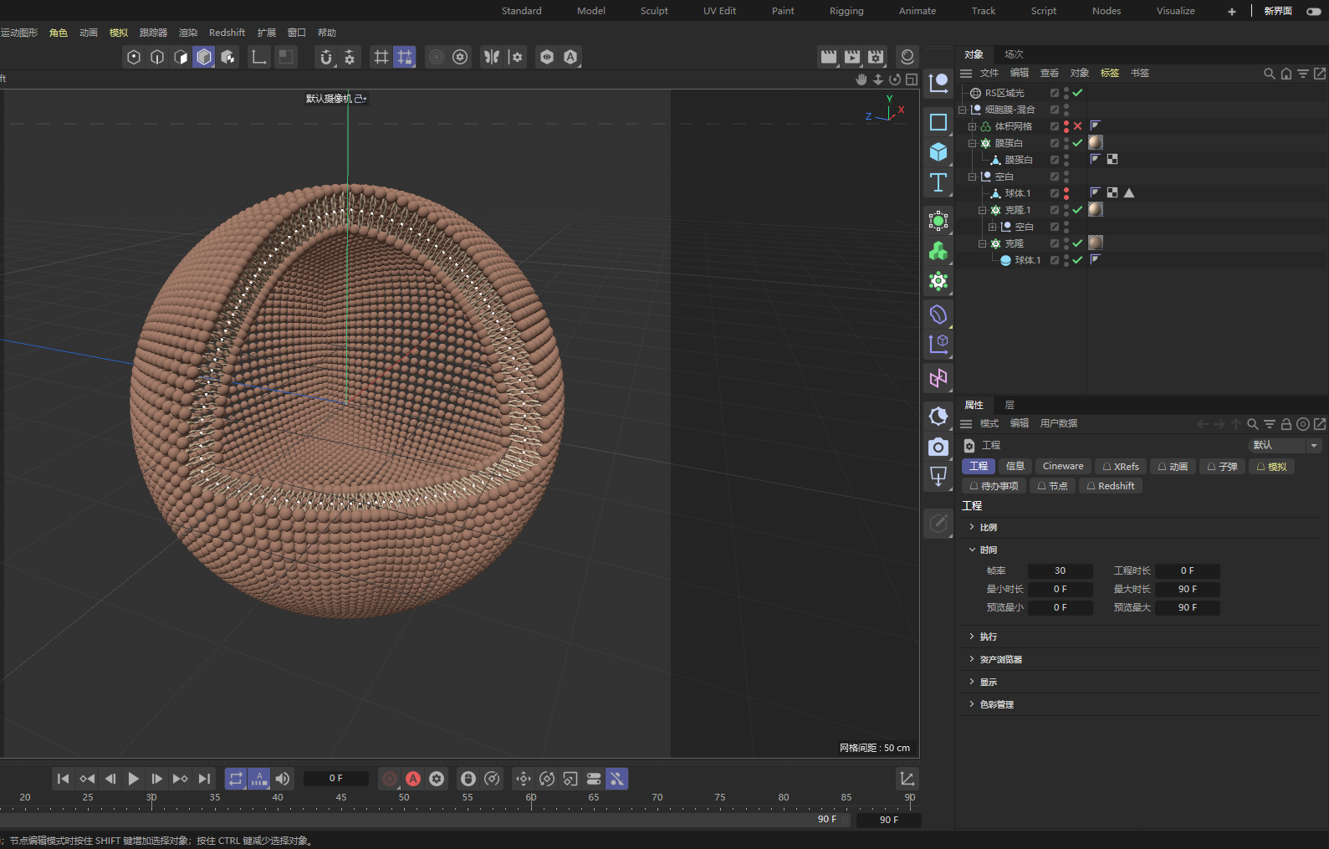The height and width of the screenshot is (849, 1329).
Task: Toggle the timeline sound speaker button
Action: tap(283, 779)
